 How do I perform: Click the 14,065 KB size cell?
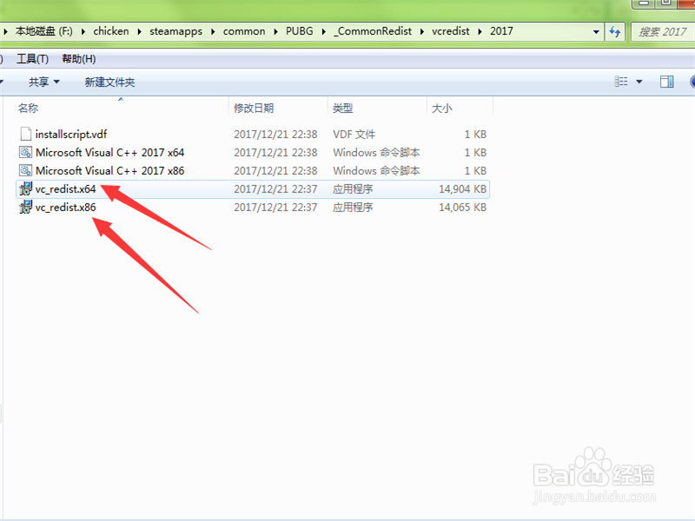462,208
